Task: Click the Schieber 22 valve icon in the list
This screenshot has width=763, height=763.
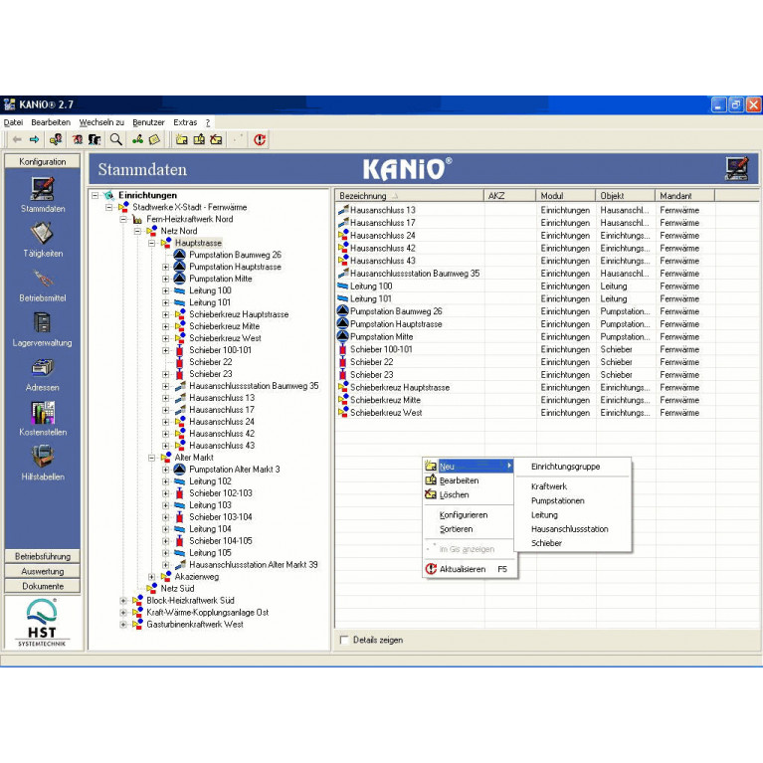Action: click(x=343, y=361)
